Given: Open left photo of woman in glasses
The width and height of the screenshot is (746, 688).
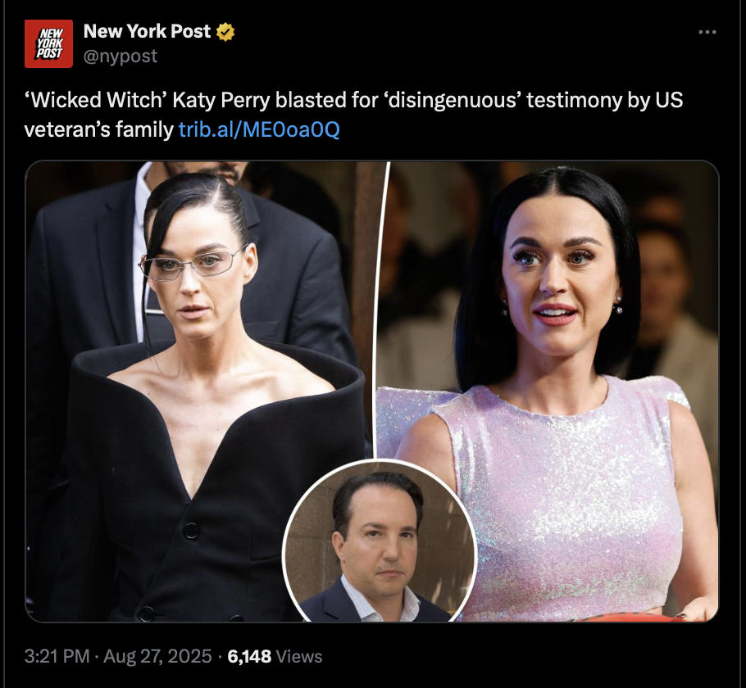Looking at the screenshot, I should 200,390.
